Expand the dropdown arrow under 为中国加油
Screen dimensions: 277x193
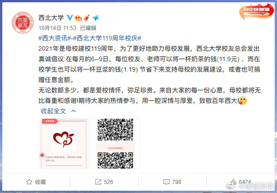click(262, 14)
